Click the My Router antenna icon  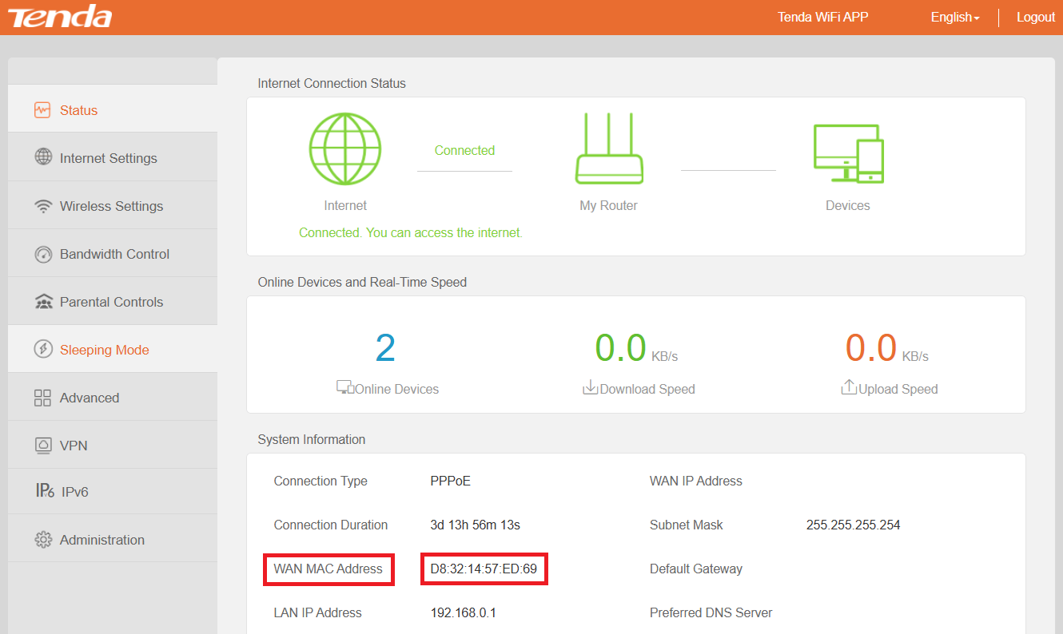pos(609,149)
